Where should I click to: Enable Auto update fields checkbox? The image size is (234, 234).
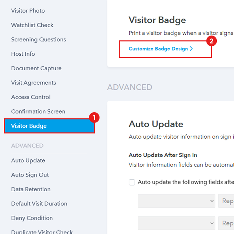[x=132, y=182]
